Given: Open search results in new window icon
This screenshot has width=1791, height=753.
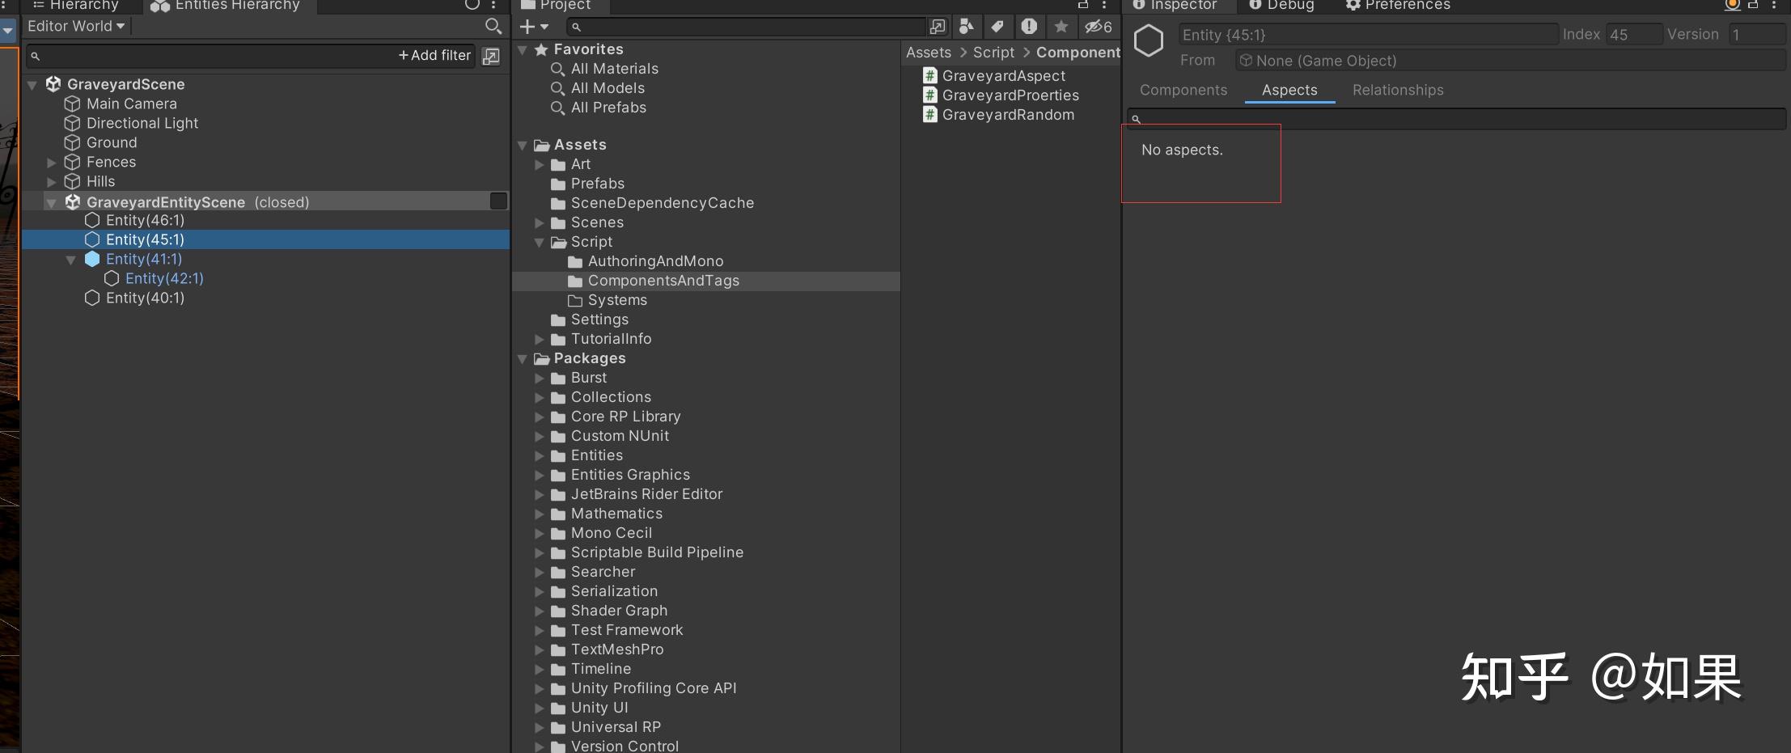Looking at the screenshot, I should click(938, 27).
